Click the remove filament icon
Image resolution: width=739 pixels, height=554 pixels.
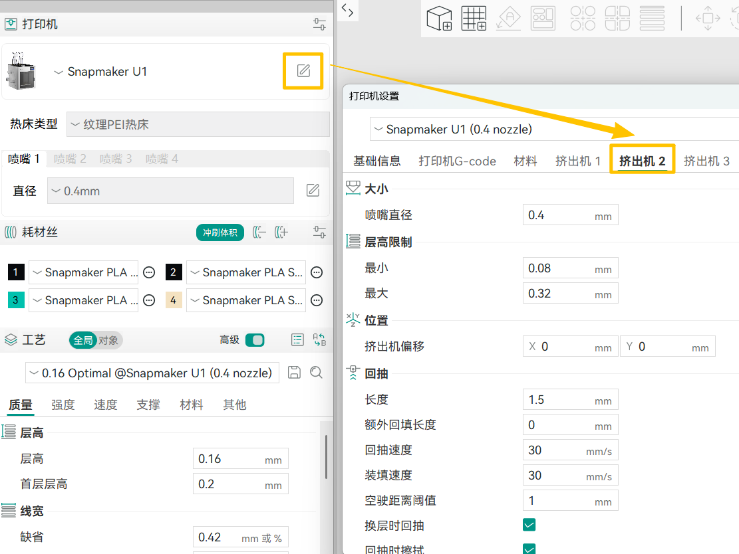[x=259, y=232]
